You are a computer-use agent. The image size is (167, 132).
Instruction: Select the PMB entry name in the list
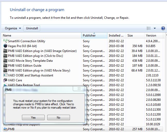coord(11,129)
